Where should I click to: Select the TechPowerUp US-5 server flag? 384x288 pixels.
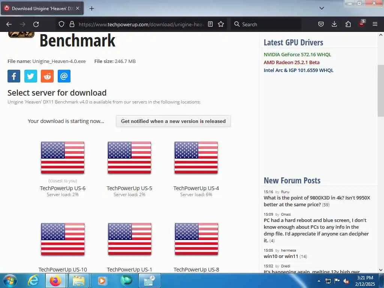pyautogui.click(x=129, y=158)
